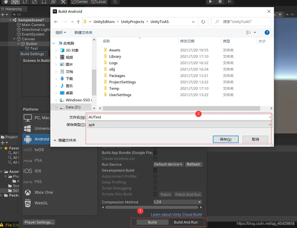Open the Library folder
Image resolution: width=297 pixels, height=228 pixels.
pos(115,57)
